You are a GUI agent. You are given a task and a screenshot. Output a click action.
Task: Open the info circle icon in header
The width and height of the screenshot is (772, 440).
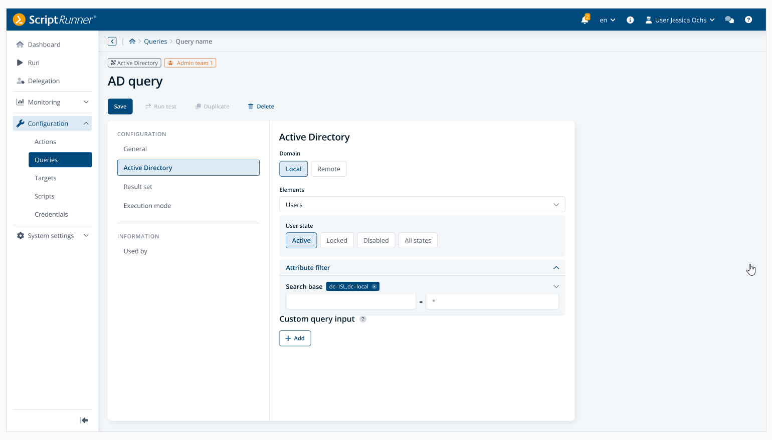[x=630, y=20]
